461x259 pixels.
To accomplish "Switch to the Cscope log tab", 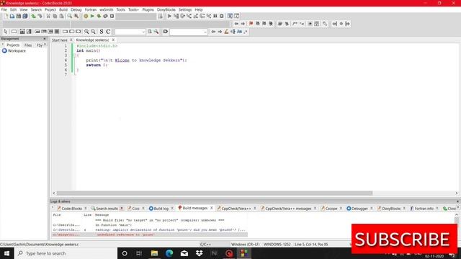I will [x=331, y=209].
